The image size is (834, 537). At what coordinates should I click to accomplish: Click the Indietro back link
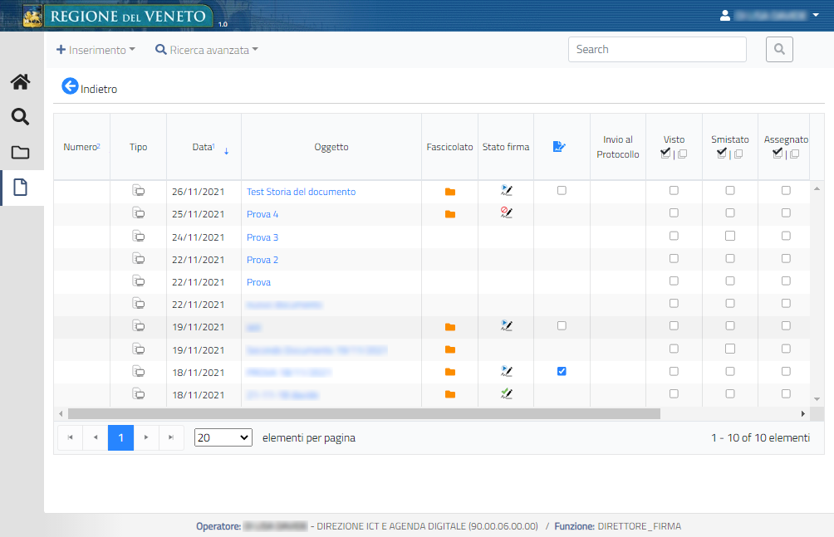(99, 90)
